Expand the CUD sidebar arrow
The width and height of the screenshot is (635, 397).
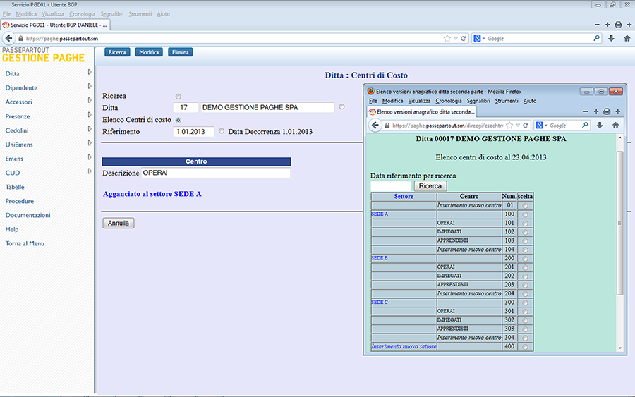coord(90,171)
